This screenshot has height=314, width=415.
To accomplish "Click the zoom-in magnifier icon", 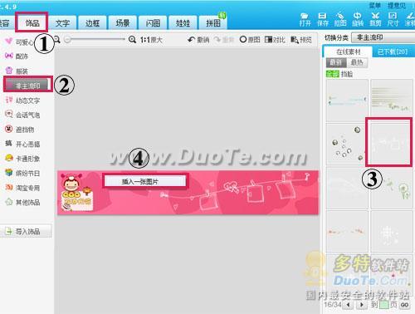I will coord(132,40).
